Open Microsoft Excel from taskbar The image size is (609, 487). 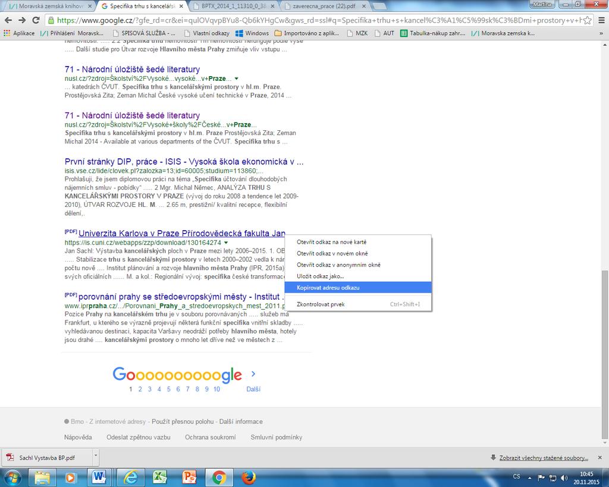click(159, 477)
